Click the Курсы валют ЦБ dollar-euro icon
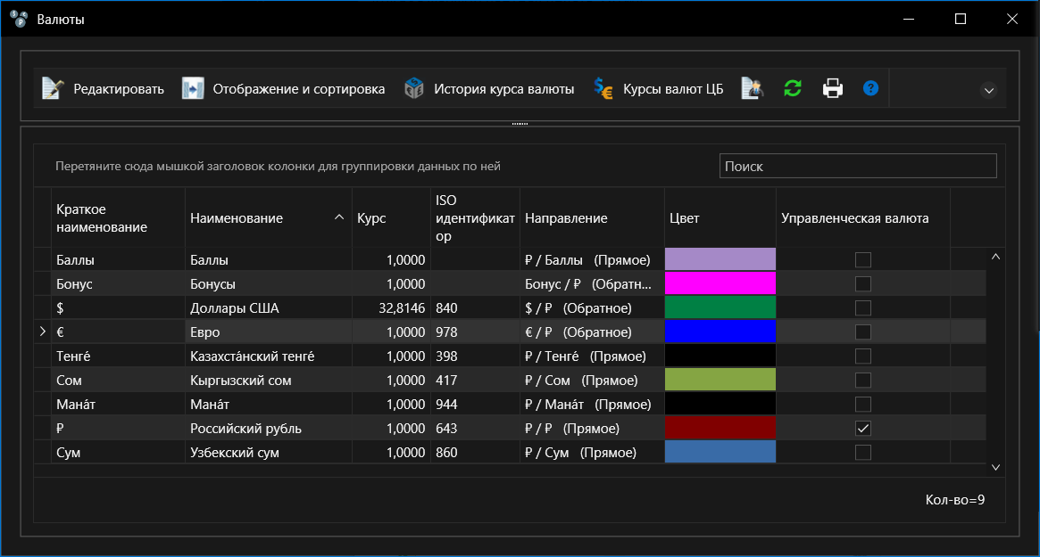This screenshot has width=1040, height=557. [x=603, y=88]
